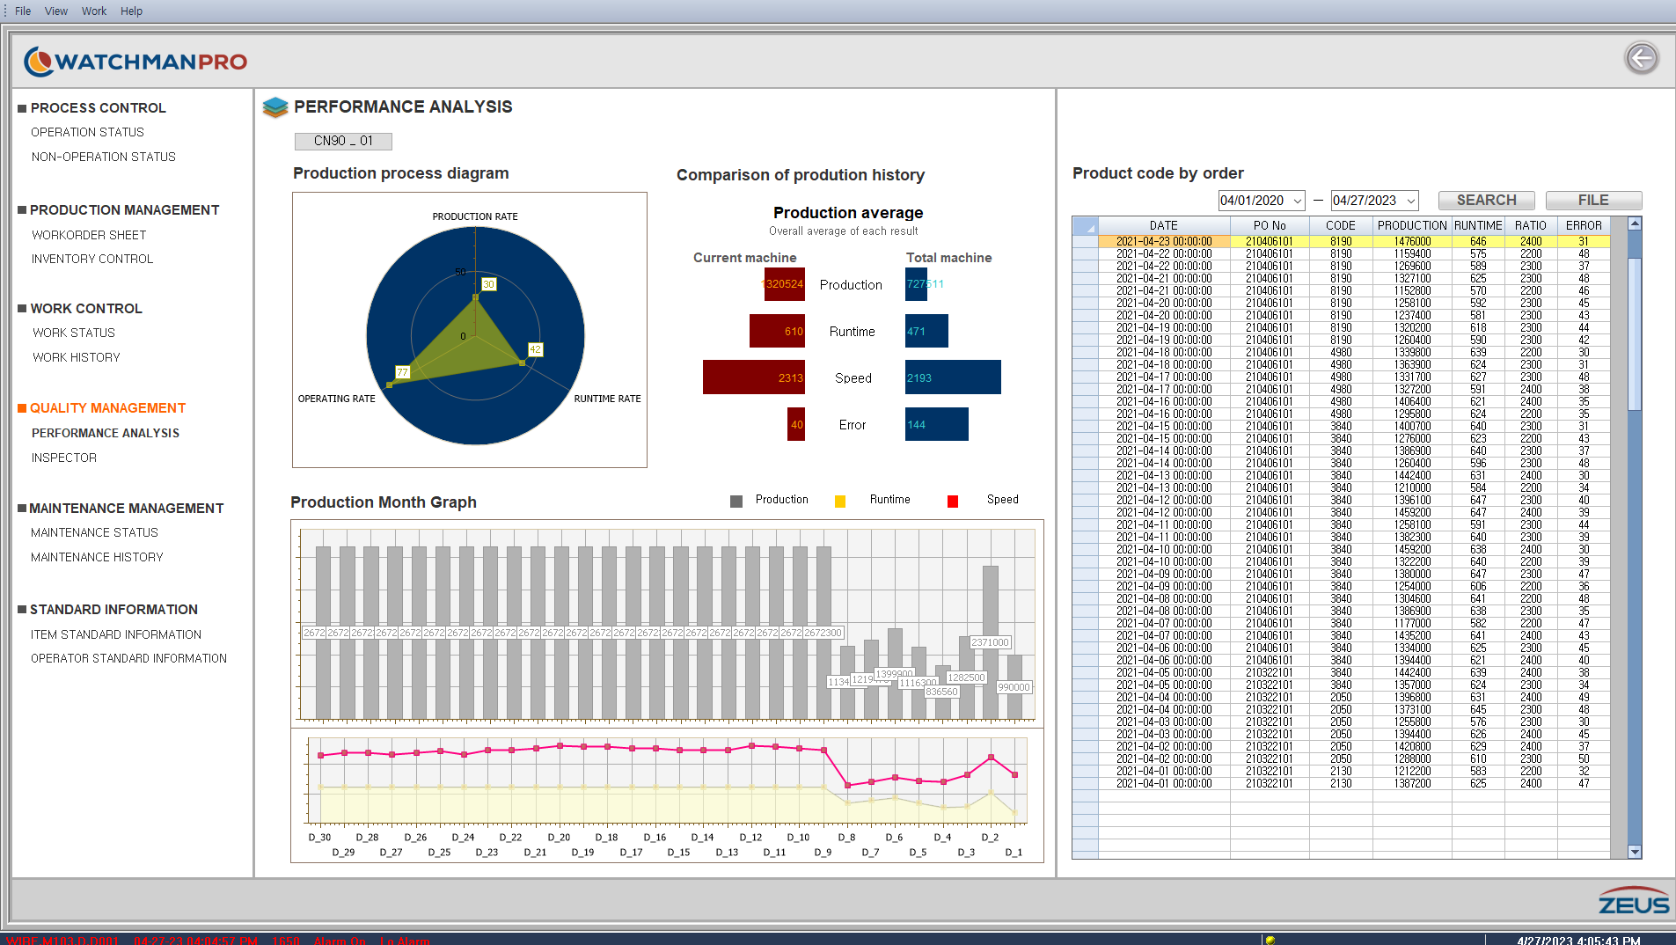Sort table by PO No column header
Viewport: 1676px width, 945px height.
pyautogui.click(x=1269, y=225)
